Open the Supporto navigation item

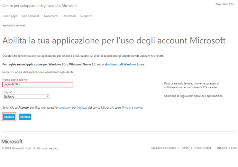click(x=86, y=16)
